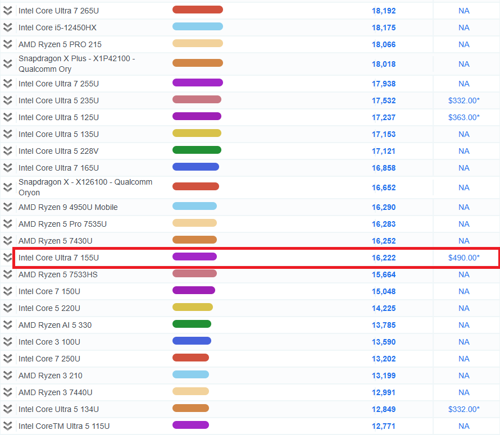Viewport: 500px width, 435px height.
Task: Open Snapdragon X Plus X1P42100 Qualcomm Oryon link
Action: pyautogui.click(x=77, y=64)
